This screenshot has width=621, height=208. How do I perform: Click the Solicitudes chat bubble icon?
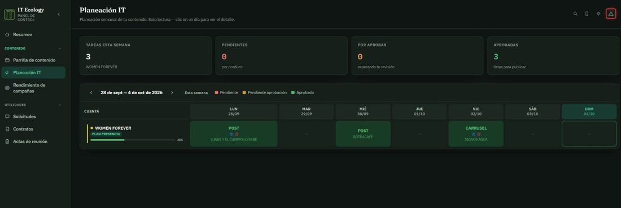coord(7,117)
